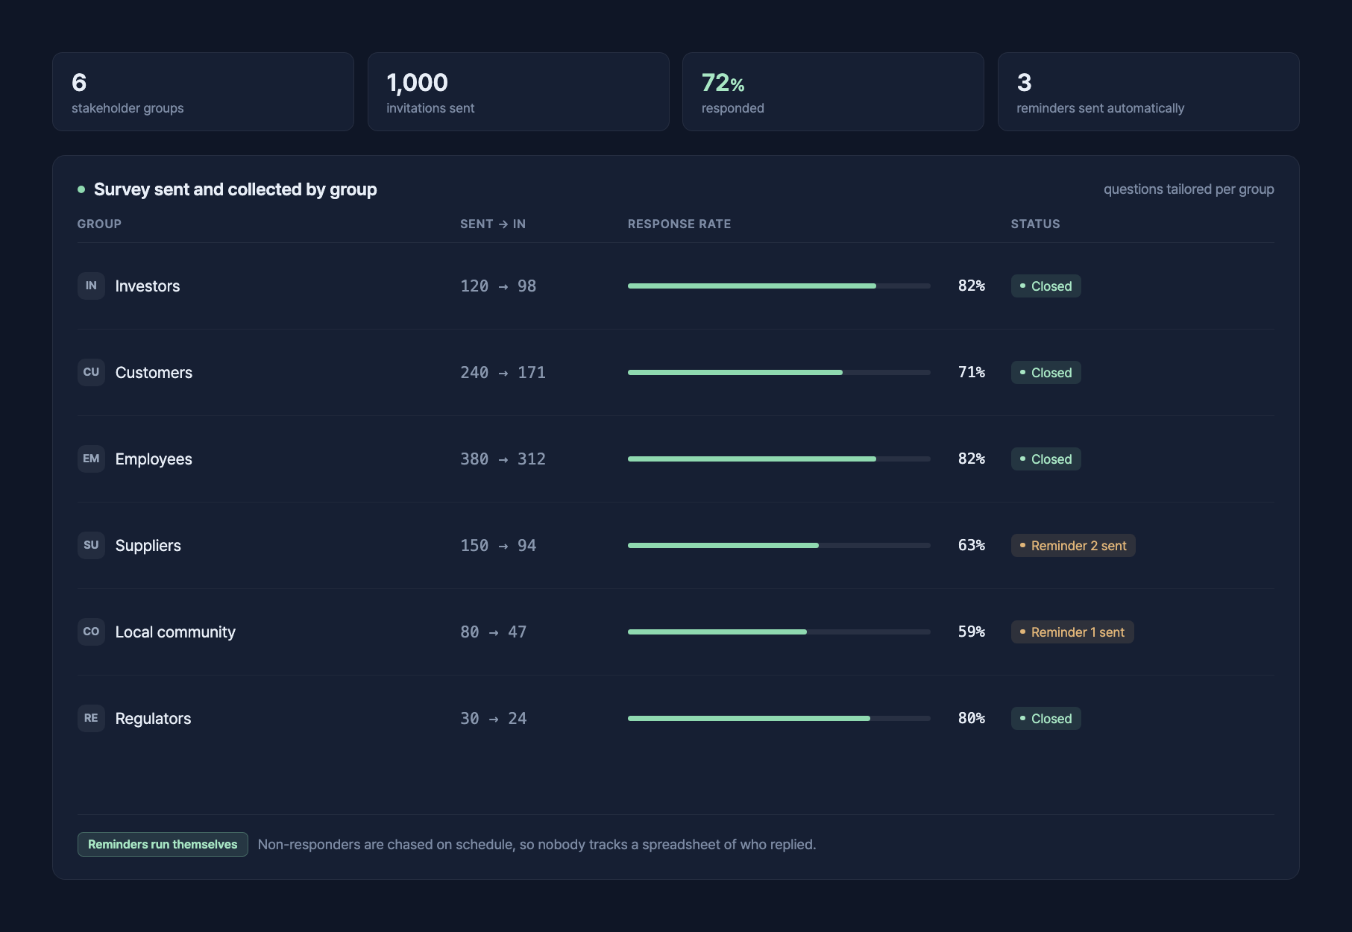The image size is (1352, 932).
Task: Click the Investors response rate bar
Action: point(779,286)
